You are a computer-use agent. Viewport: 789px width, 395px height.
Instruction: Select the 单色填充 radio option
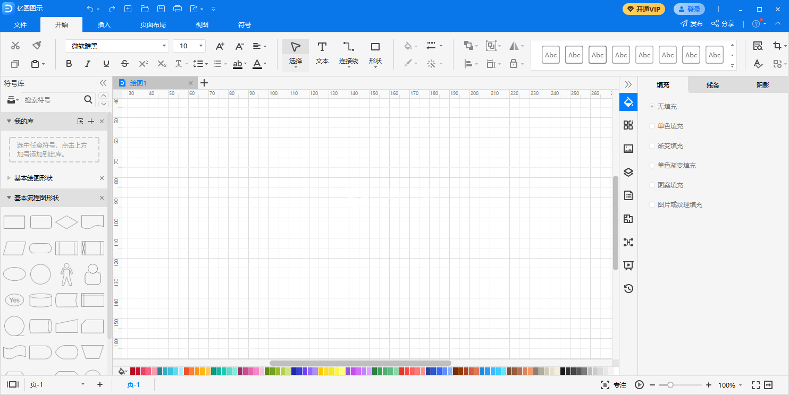[x=652, y=126]
